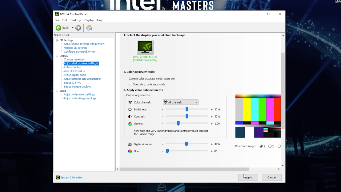Viewport: 341px width, 192px height.
Task: Open the System Information link
Action: (x=72, y=178)
